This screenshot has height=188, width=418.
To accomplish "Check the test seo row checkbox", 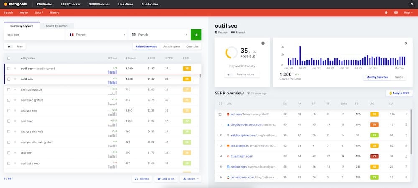I will pyautogui.click(x=9, y=152).
